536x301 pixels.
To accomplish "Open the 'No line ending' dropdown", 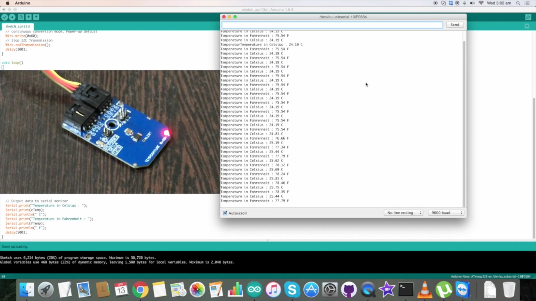I will point(403,212).
